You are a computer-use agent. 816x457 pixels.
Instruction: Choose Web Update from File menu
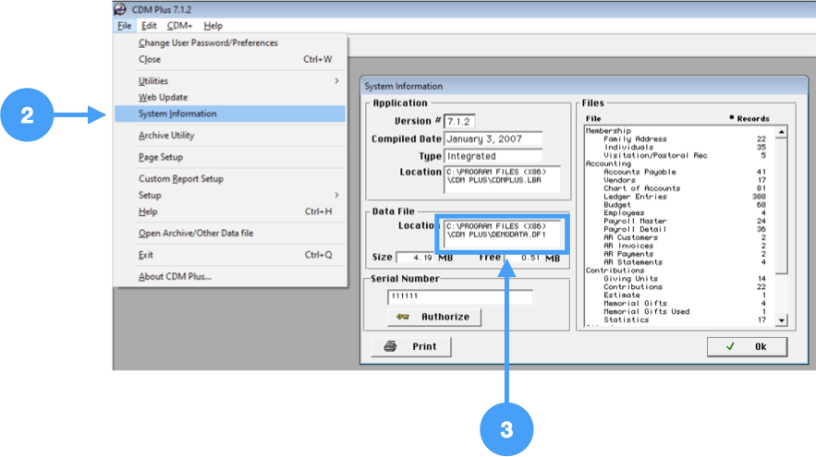tap(163, 98)
